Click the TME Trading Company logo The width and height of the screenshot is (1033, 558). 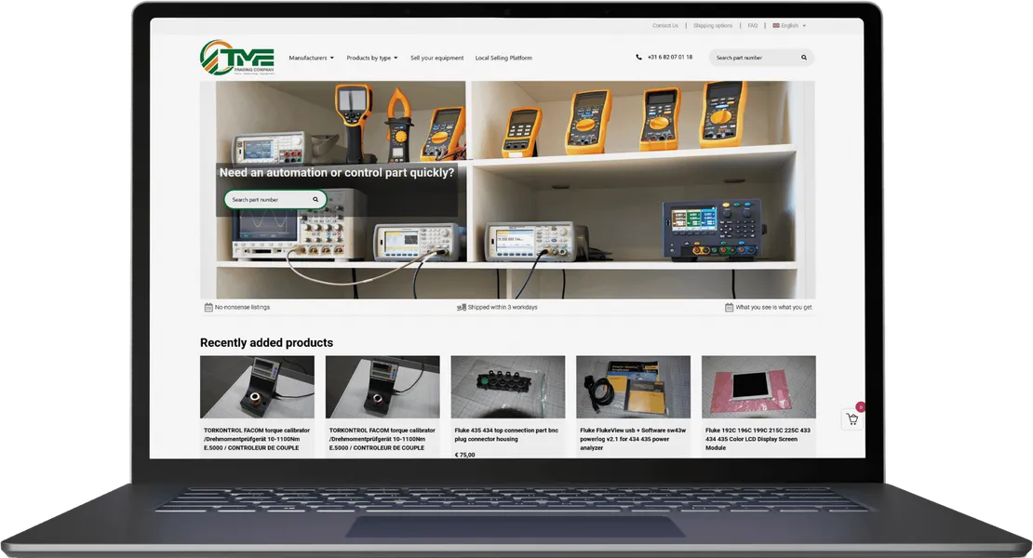click(x=237, y=58)
